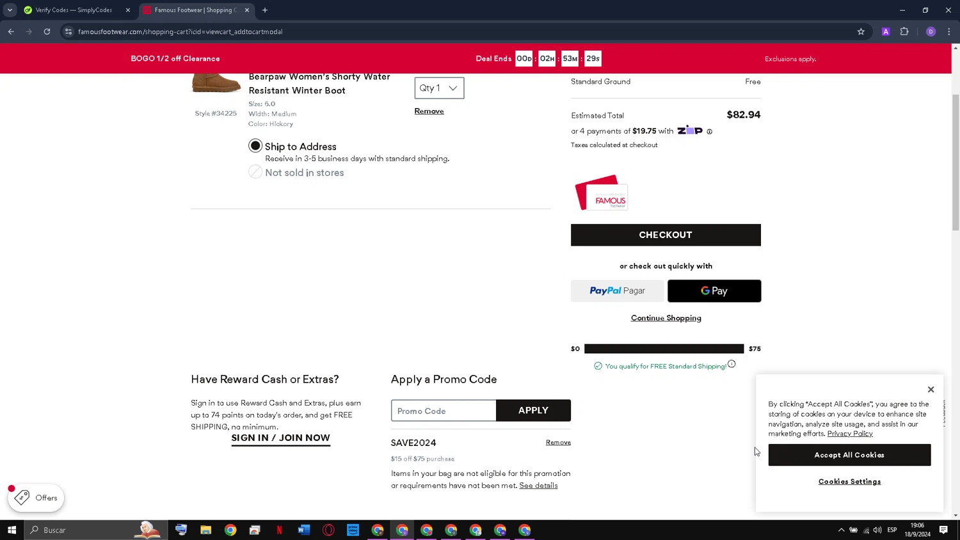Image resolution: width=960 pixels, height=540 pixels.
Task: Open See details for the promotion
Action: pos(538,486)
